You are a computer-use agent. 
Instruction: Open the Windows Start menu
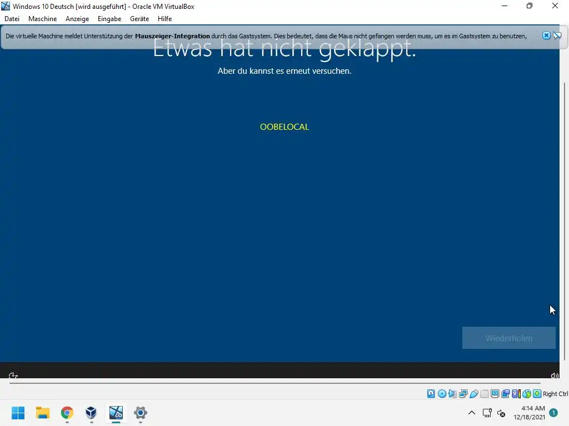(18, 413)
